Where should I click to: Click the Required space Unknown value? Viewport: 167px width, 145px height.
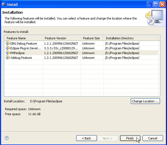click(x=34, y=109)
